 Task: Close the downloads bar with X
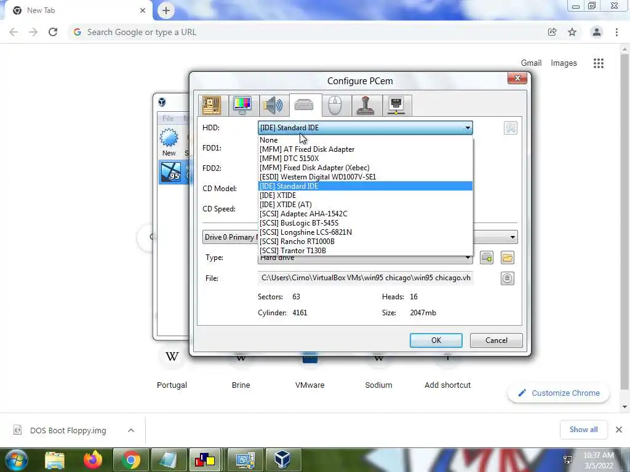pos(619,430)
